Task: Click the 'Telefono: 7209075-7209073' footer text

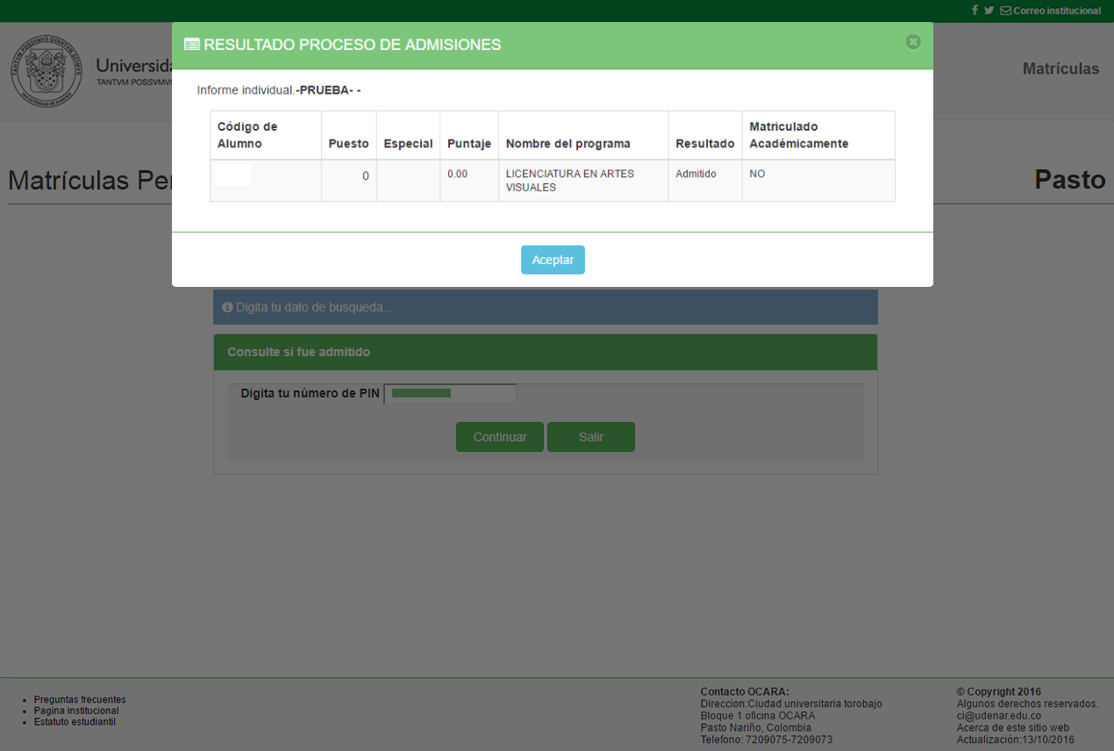Action: pos(767,740)
